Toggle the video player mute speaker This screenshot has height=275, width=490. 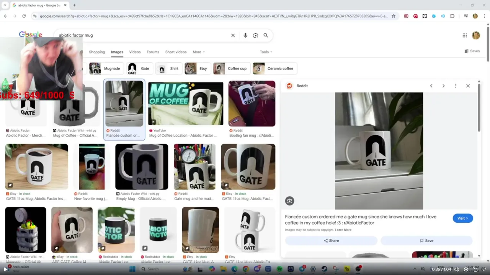456,269
